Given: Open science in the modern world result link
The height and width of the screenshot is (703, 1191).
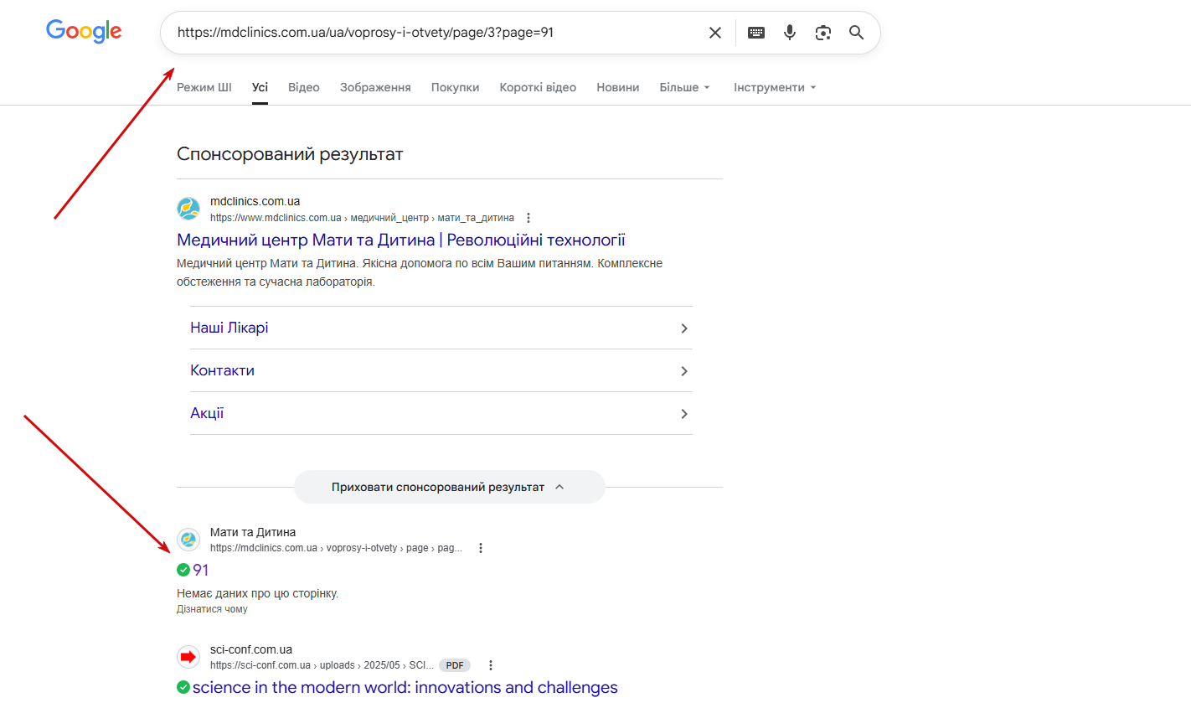Looking at the screenshot, I should coord(405,688).
